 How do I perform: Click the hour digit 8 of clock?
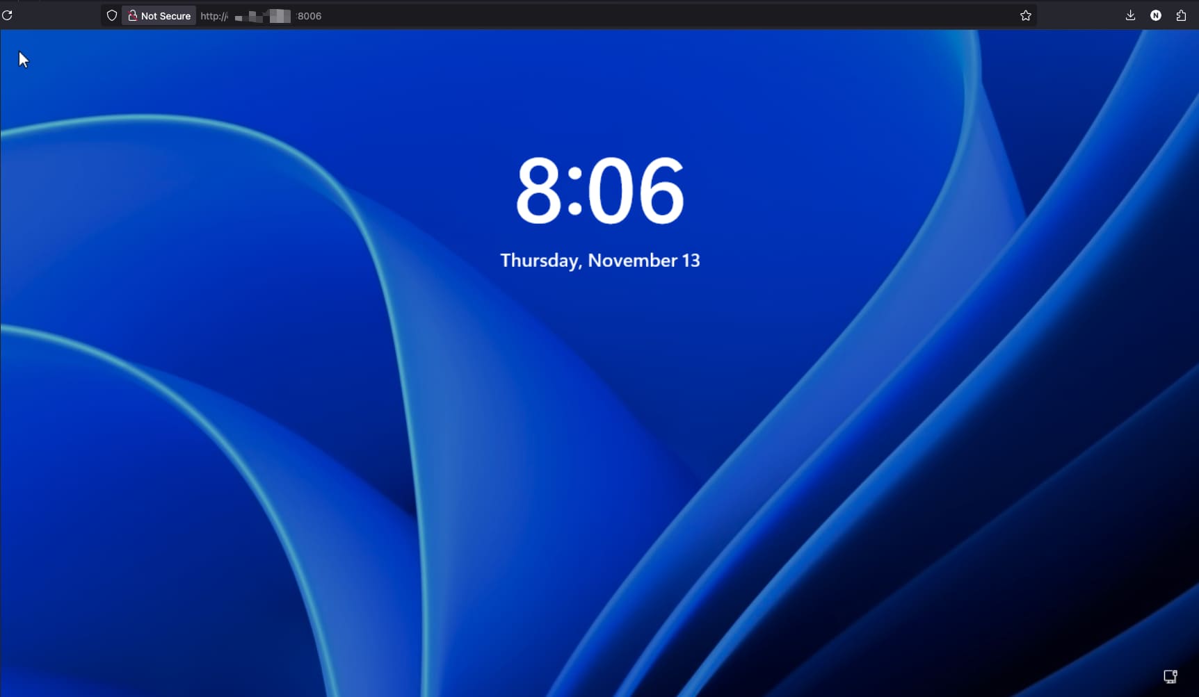pos(538,190)
